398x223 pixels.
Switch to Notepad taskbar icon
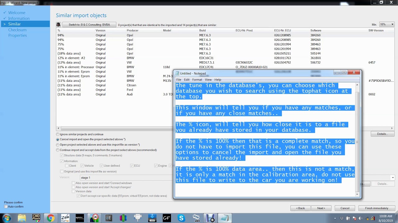224,218
